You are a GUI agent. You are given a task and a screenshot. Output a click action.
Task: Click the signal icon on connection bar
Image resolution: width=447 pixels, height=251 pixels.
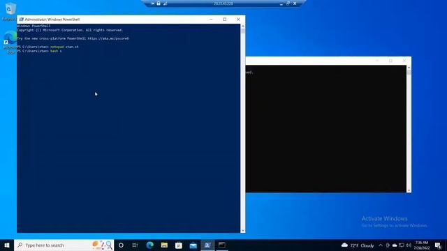(165, 3)
